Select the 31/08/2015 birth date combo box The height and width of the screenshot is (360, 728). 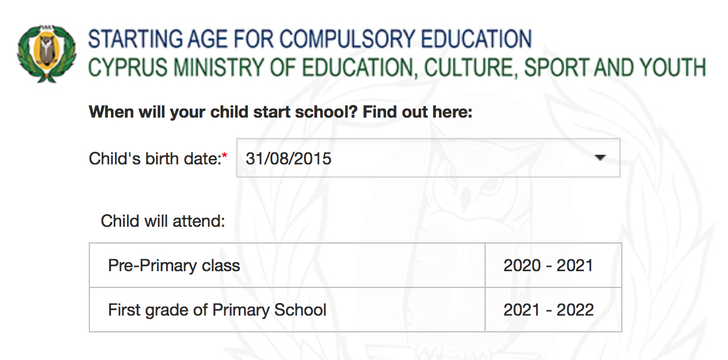pos(428,158)
